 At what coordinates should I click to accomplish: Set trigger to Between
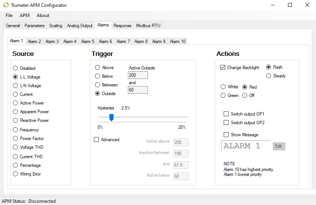pyautogui.click(x=106, y=85)
